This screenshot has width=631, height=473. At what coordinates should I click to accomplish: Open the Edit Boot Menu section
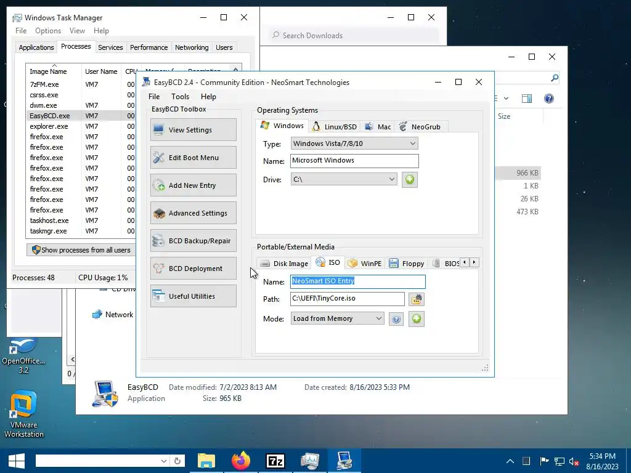193,158
